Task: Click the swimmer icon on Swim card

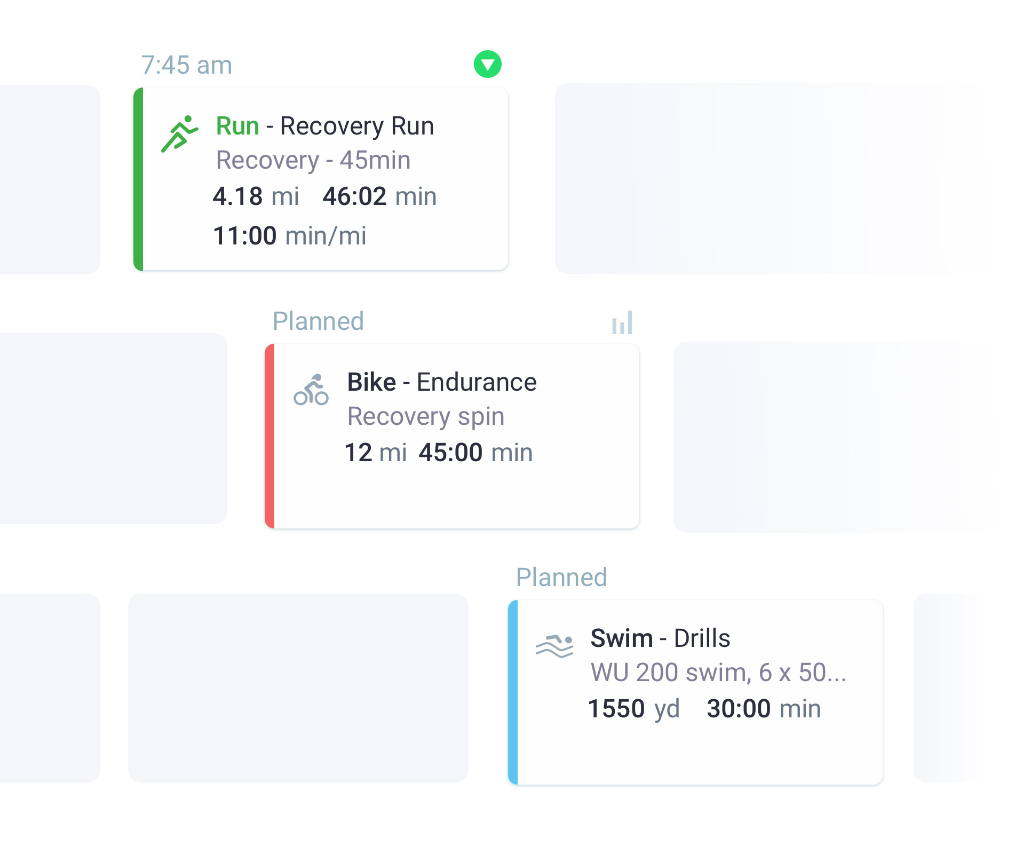Action: pos(554,646)
